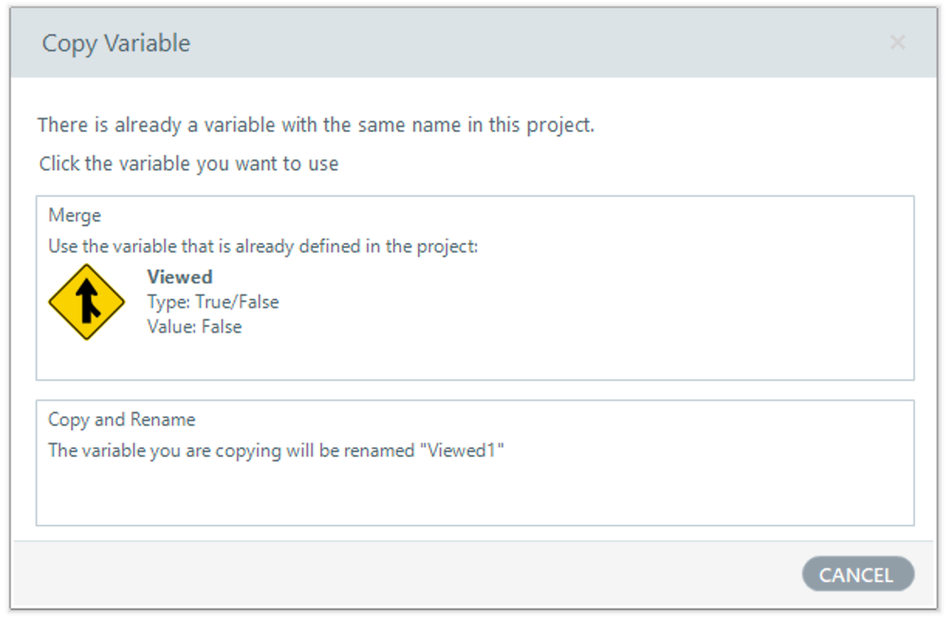Click the "Copy Variable" dialog title

click(116, 44)
